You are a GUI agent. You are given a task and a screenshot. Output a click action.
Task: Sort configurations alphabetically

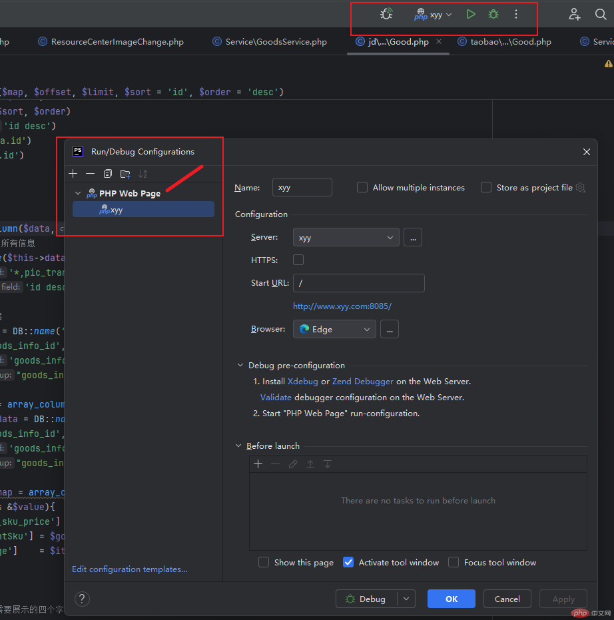tap(143, 174)
